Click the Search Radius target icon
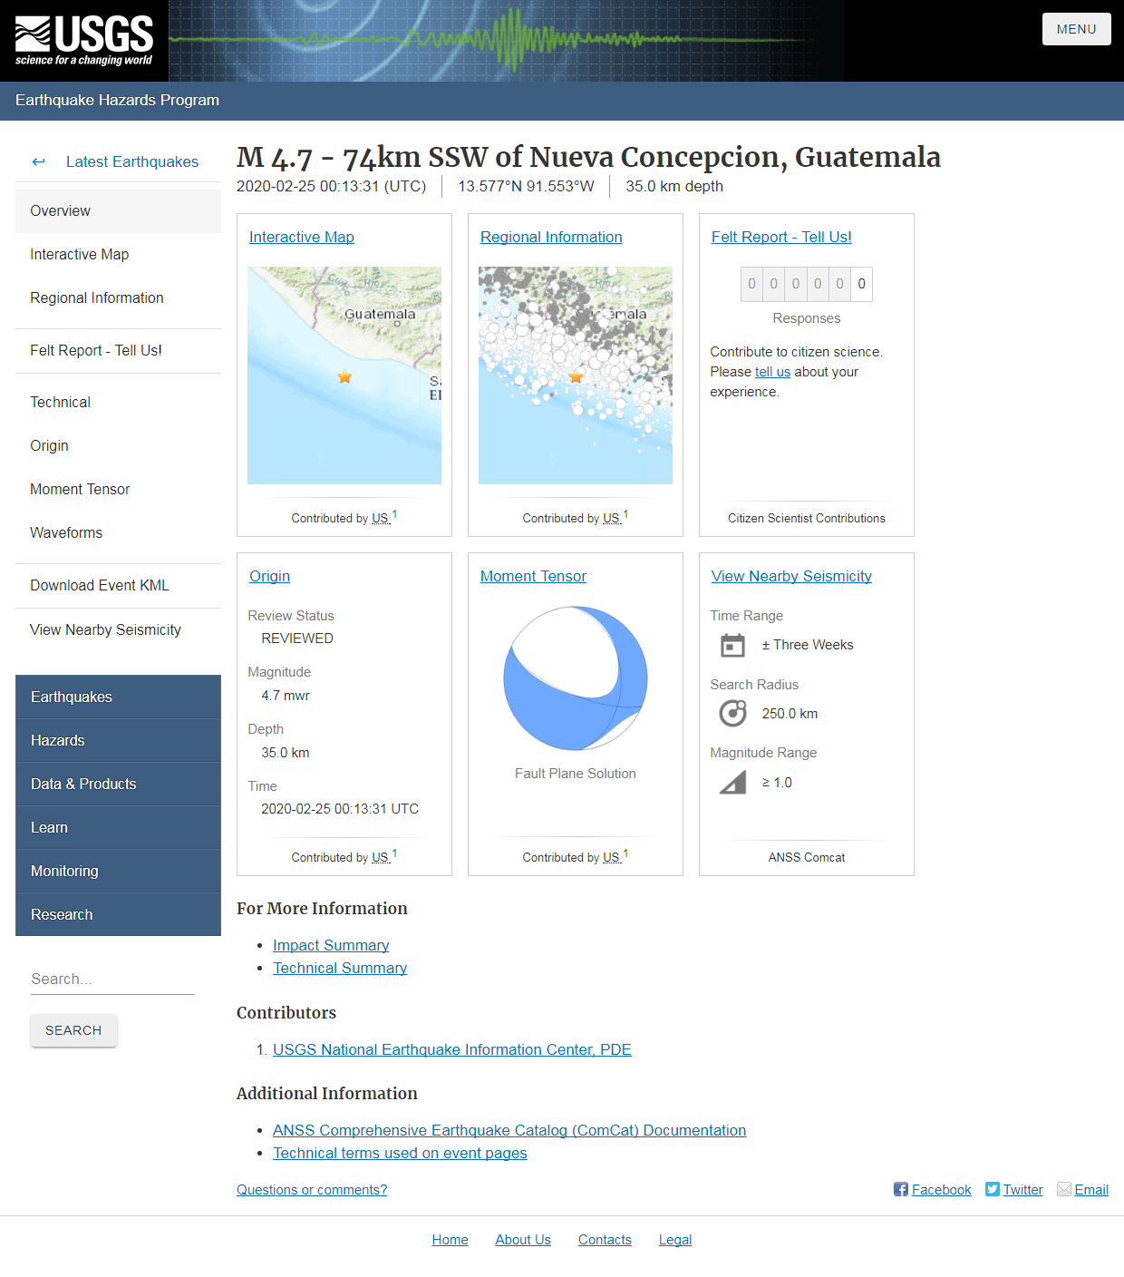 pyautogui.click(x=732, y=714)
